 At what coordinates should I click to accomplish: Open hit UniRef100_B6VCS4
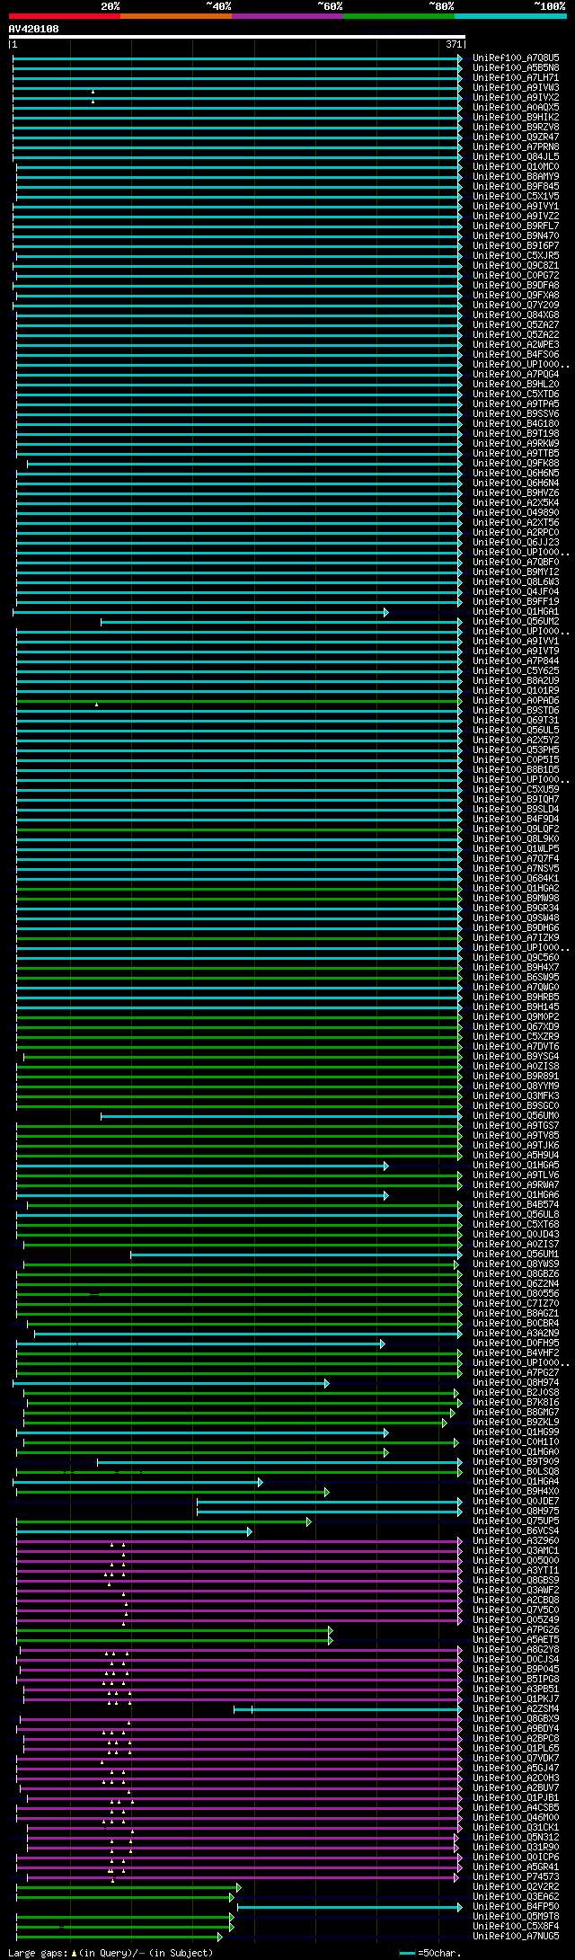coord(516,1530)
